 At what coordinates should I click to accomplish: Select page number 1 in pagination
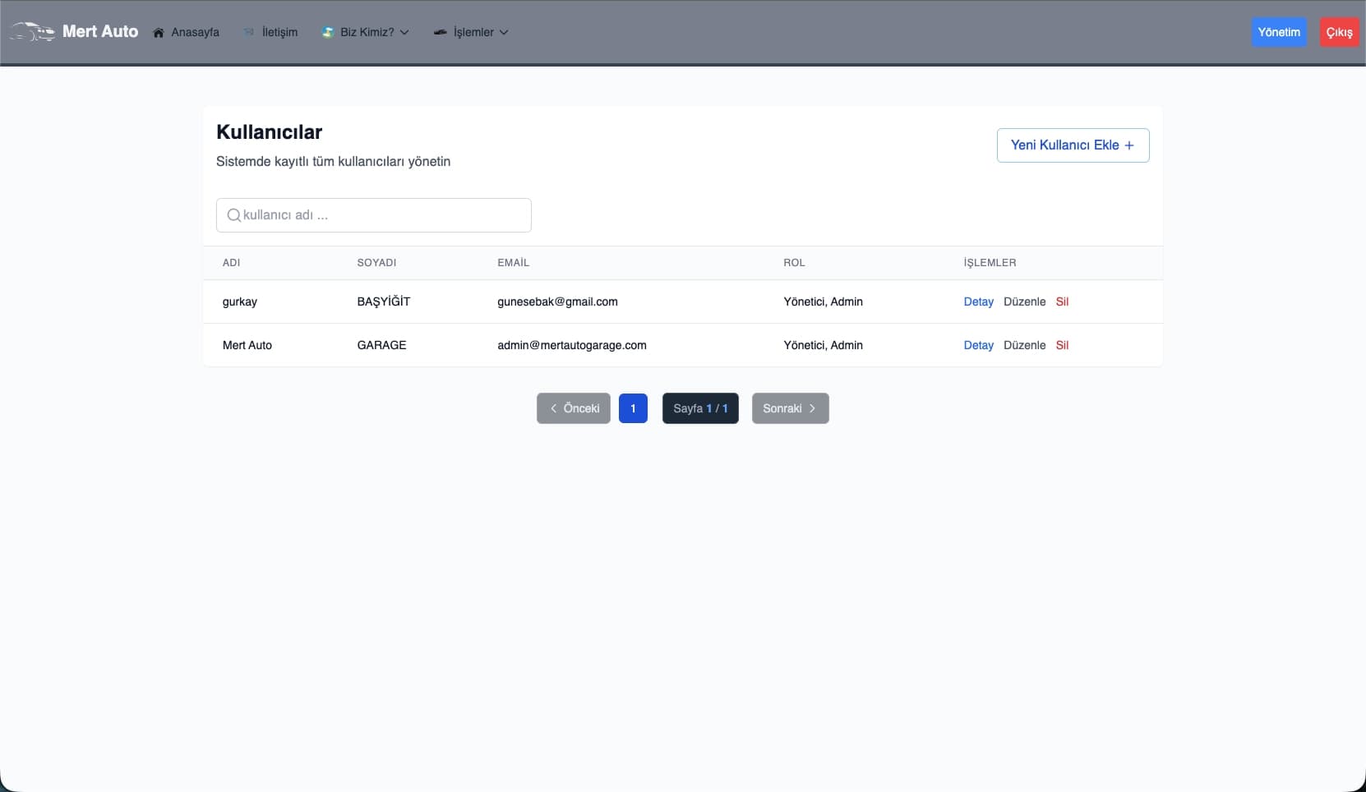point(633,408)
